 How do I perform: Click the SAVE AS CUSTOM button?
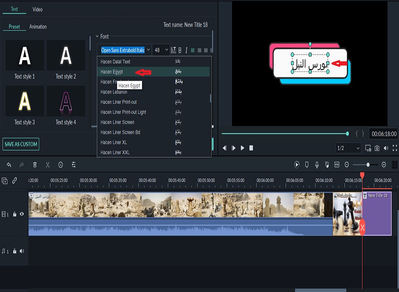pos(21,144)
